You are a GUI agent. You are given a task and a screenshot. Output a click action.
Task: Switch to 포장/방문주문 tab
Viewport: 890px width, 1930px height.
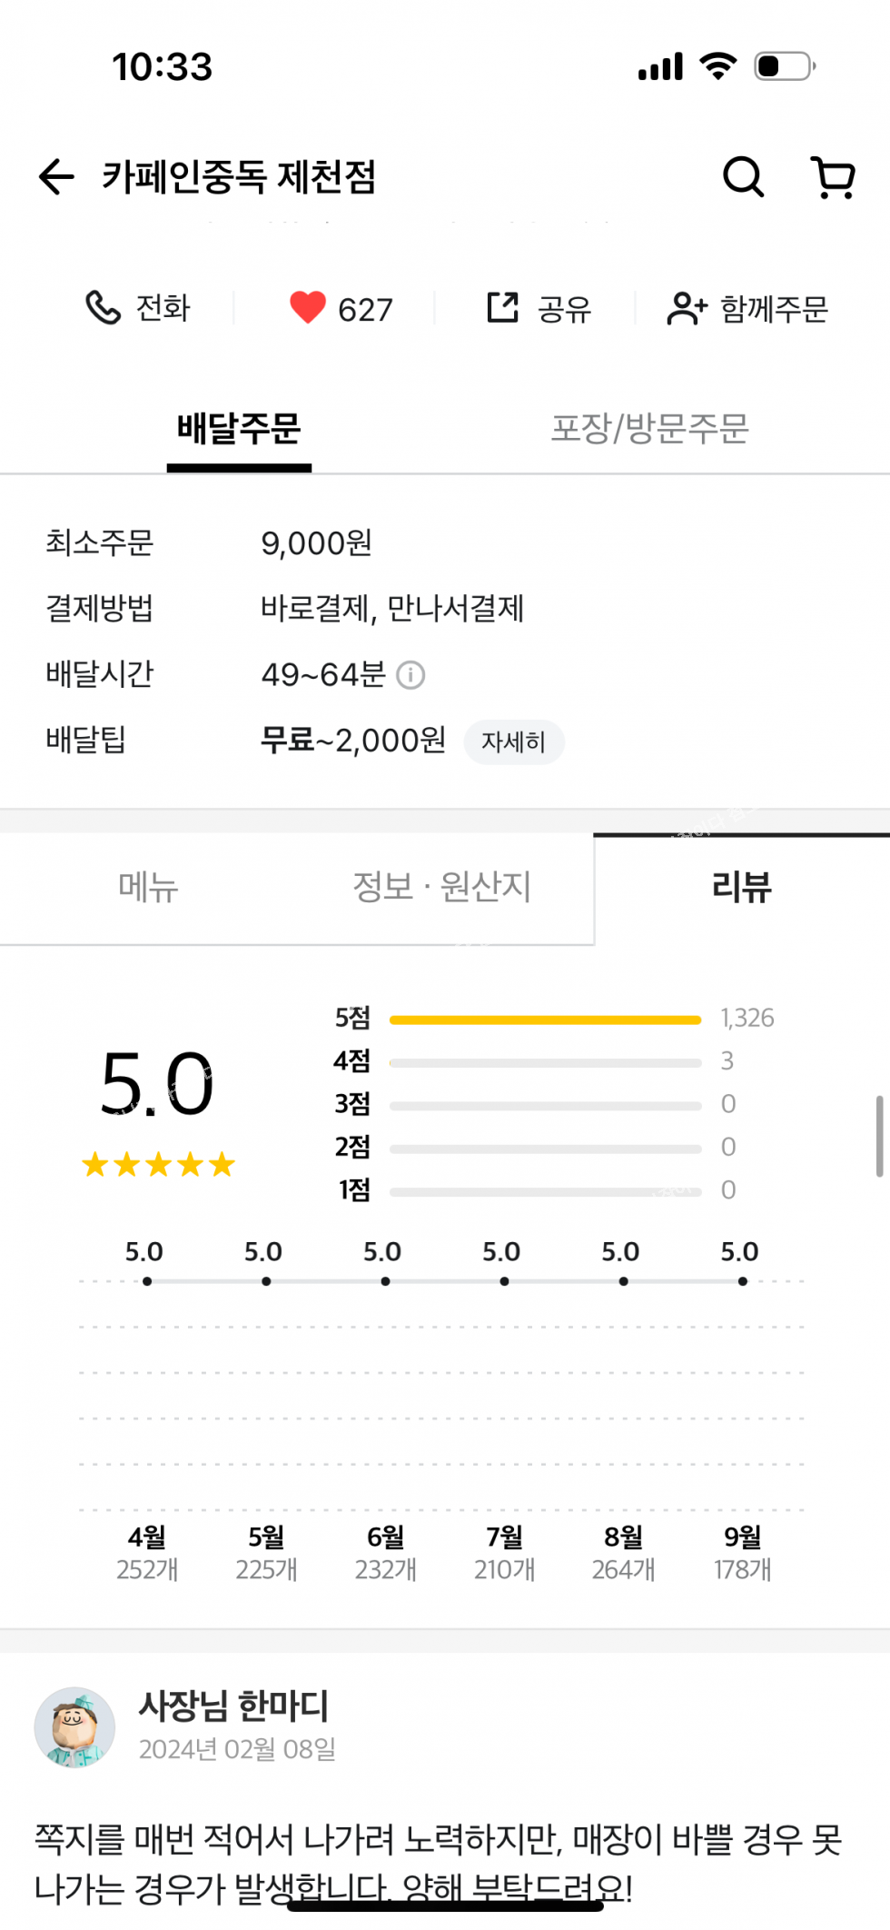(x=649, y=429)
